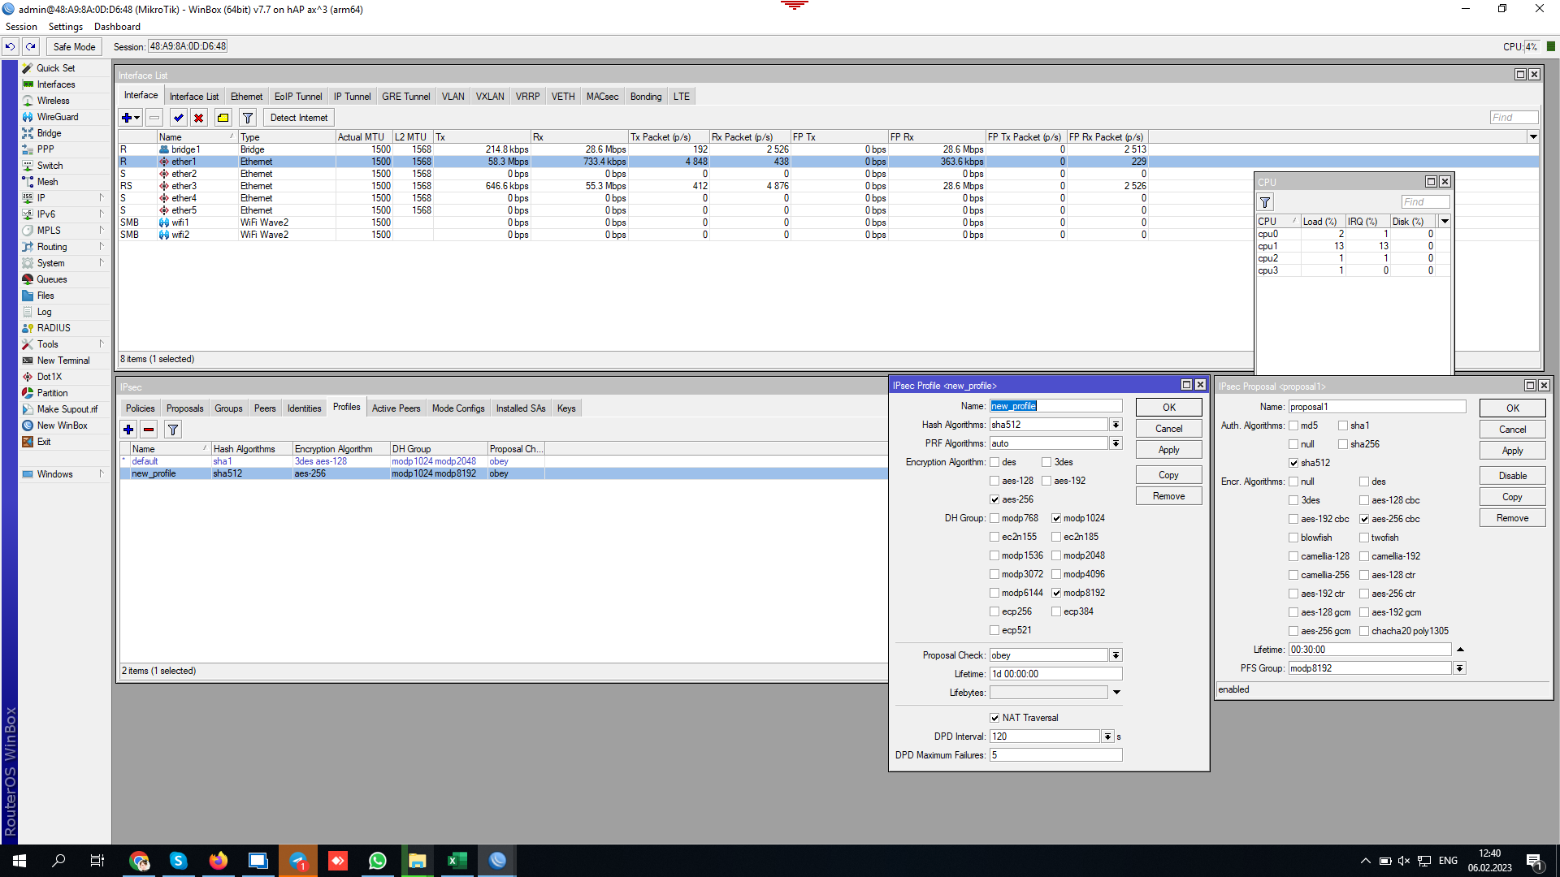Enable 3des in IPsec Profile encryption
Screen dimensions: 1560x877
1047,462
